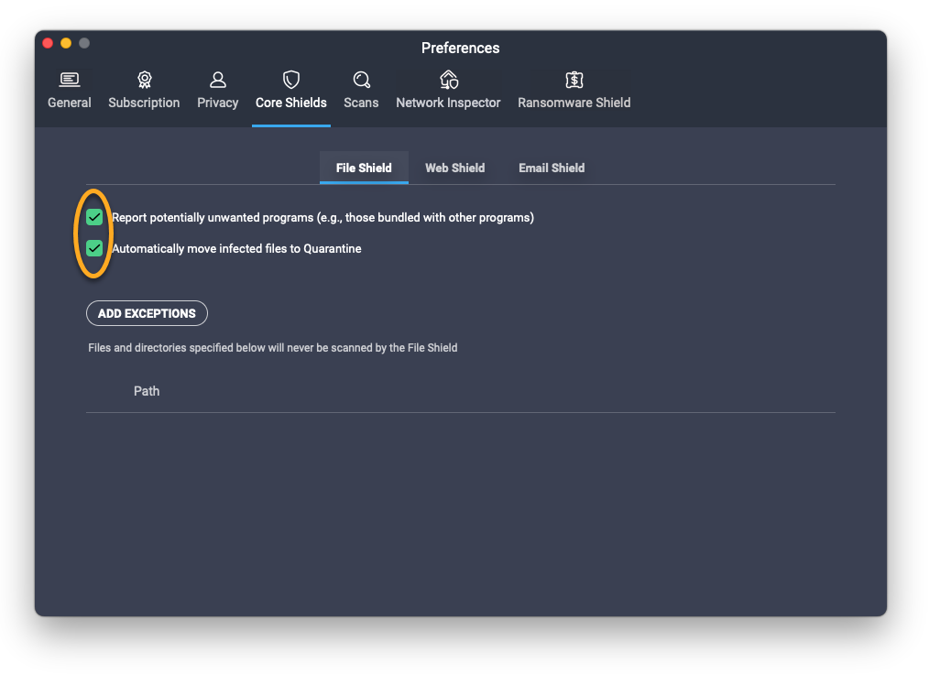Open the Ransomware Shield dollar icon

coord(574,80)
